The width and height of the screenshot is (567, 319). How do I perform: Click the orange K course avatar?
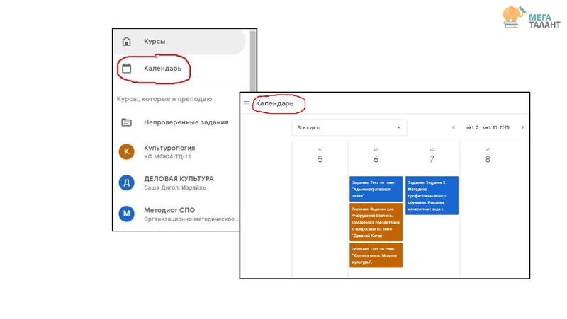[127, 152]
